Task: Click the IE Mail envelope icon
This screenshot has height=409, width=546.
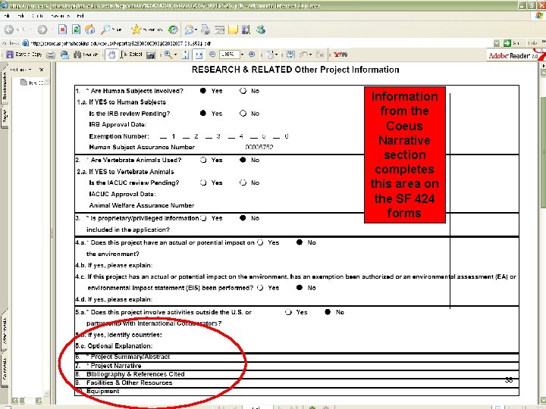Action: [x=189, y=30]
